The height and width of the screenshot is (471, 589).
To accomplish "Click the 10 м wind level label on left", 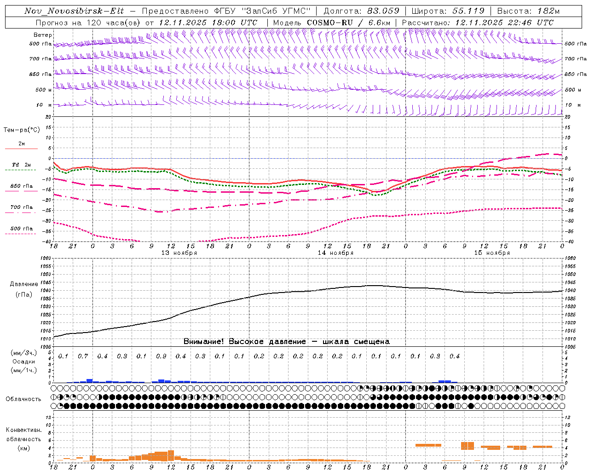I will [44, 105].
